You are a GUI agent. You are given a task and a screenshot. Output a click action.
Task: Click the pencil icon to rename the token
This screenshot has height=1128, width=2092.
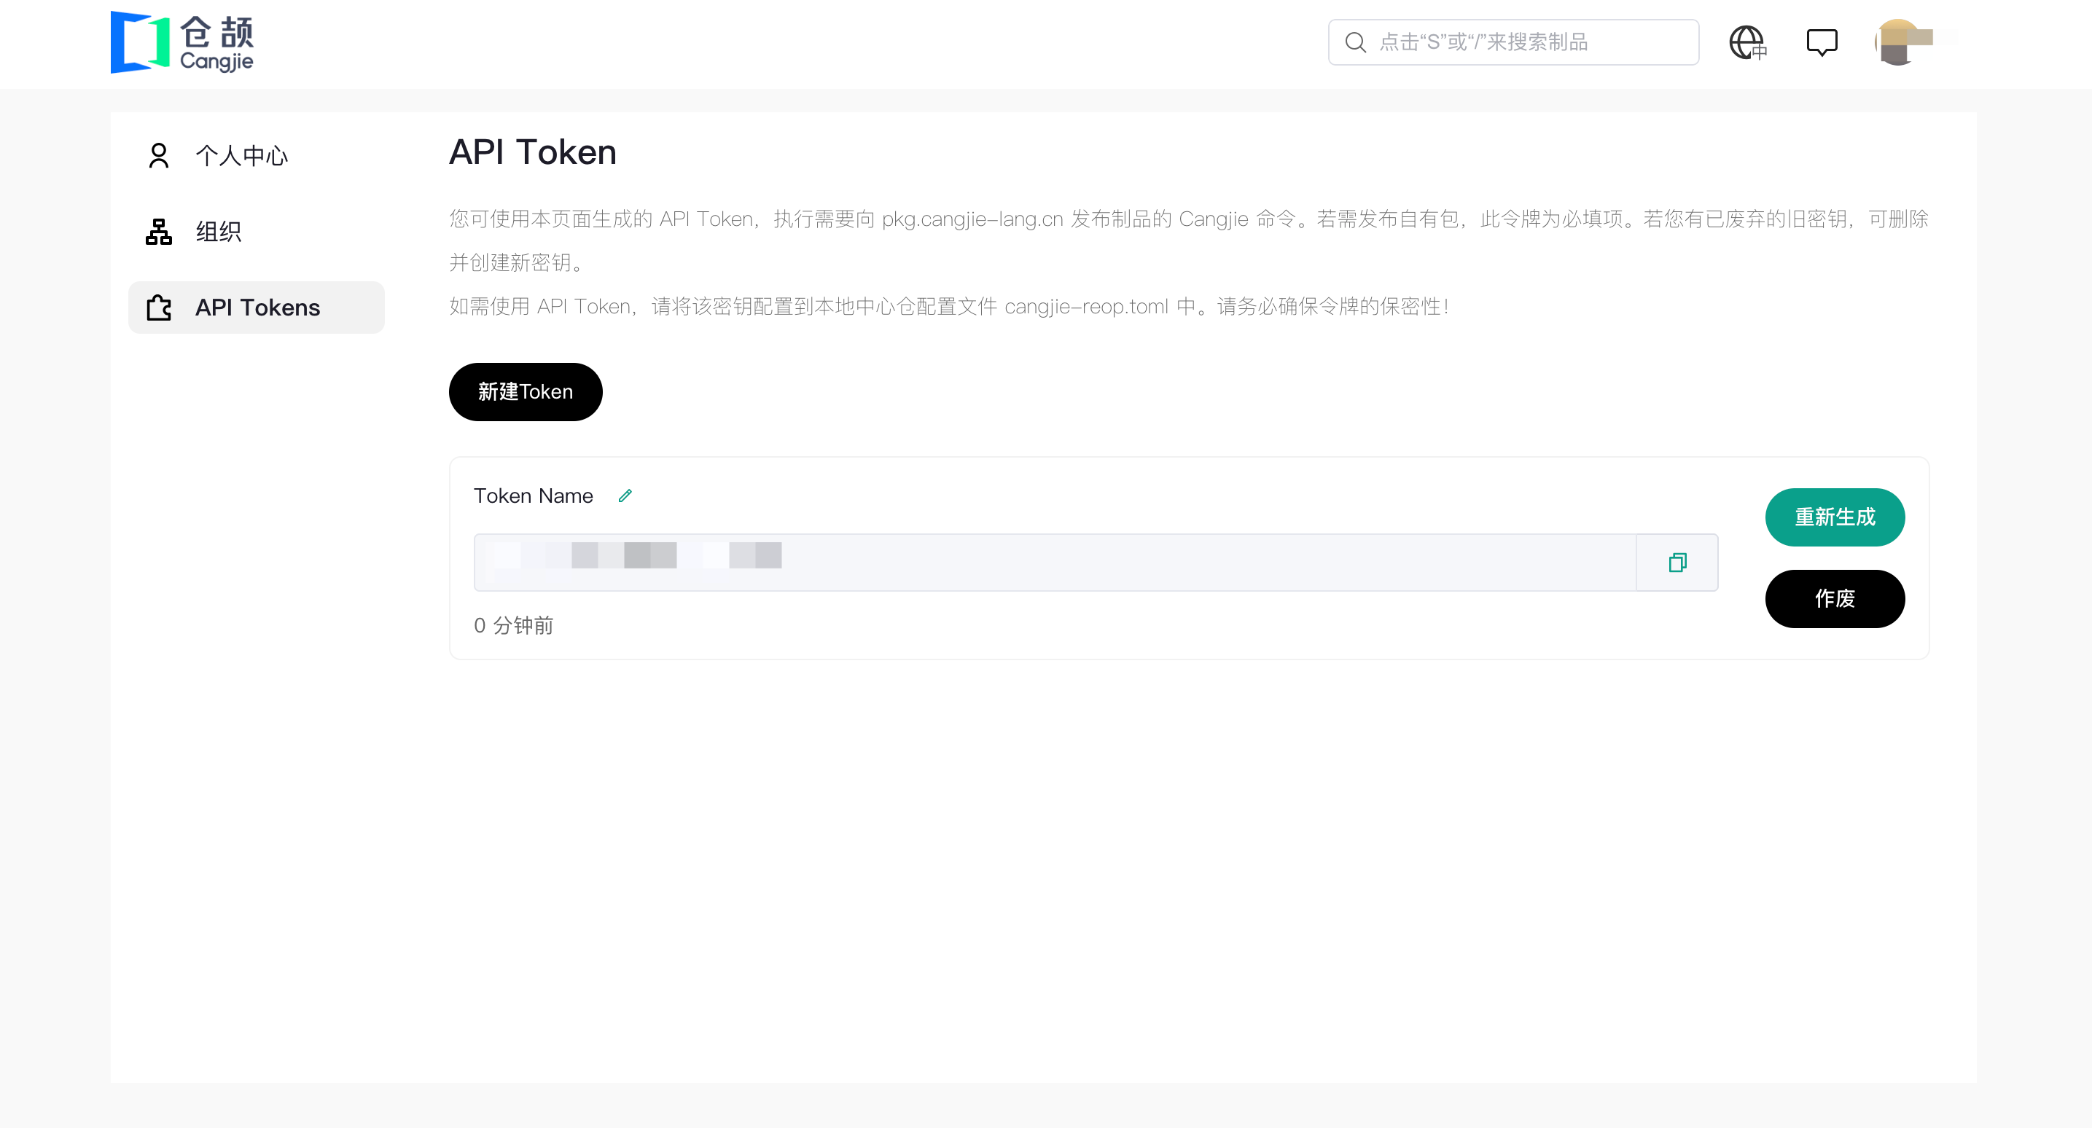click(x=625, y=496)
